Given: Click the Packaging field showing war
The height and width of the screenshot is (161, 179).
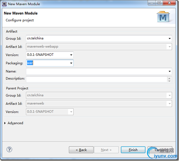Looking at the screenshot, I should [50, 63].
